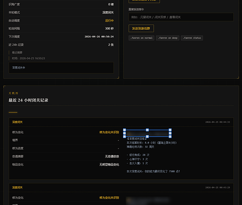The height and width of the screenshot is (205, 242).
Task: Select the 无奇遇信息 value
Action: (x=112, y=156)
